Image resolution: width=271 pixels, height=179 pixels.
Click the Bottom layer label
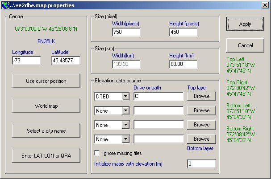200,148
